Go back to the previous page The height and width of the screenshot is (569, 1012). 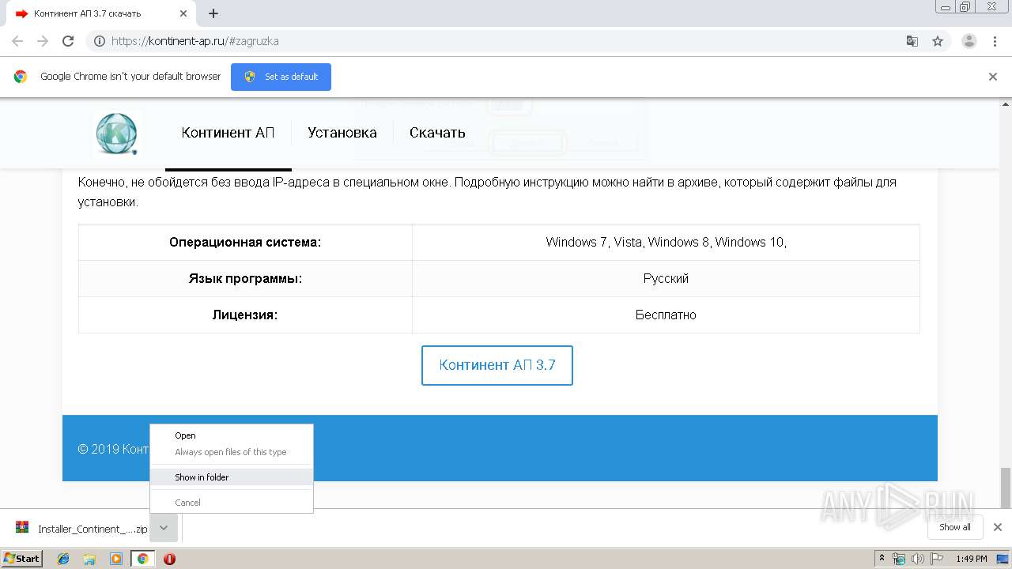[x=17, y=41]
